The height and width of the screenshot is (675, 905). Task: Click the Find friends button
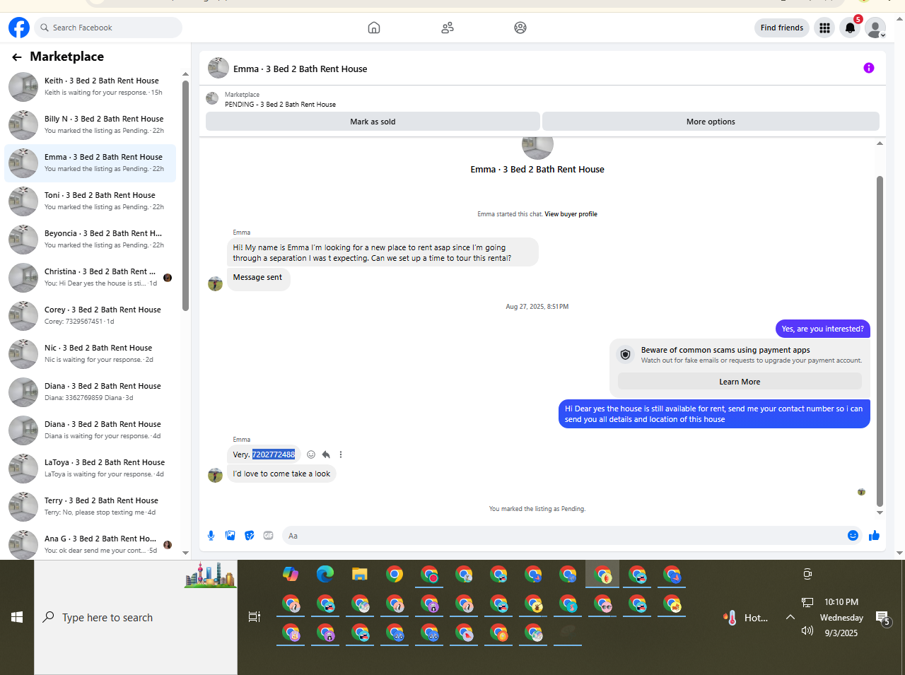coord(782,28)
